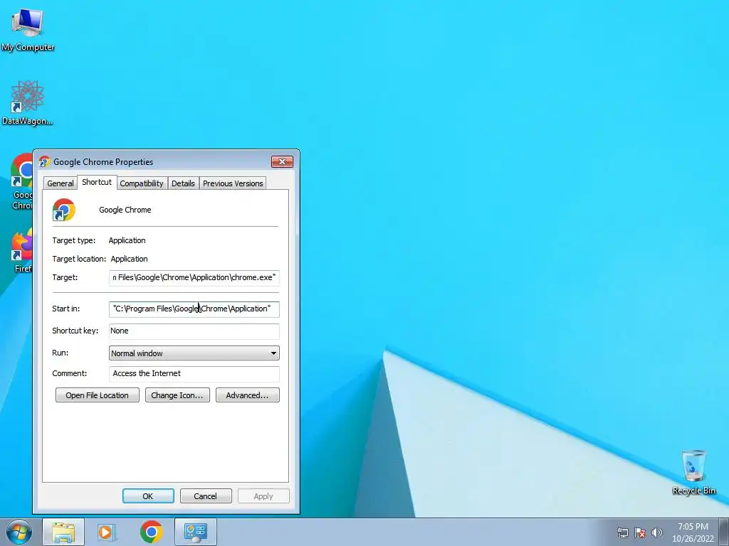Confirm with the OK button
The width and height of the screenshot is (729, 546).
coord(148,496)
